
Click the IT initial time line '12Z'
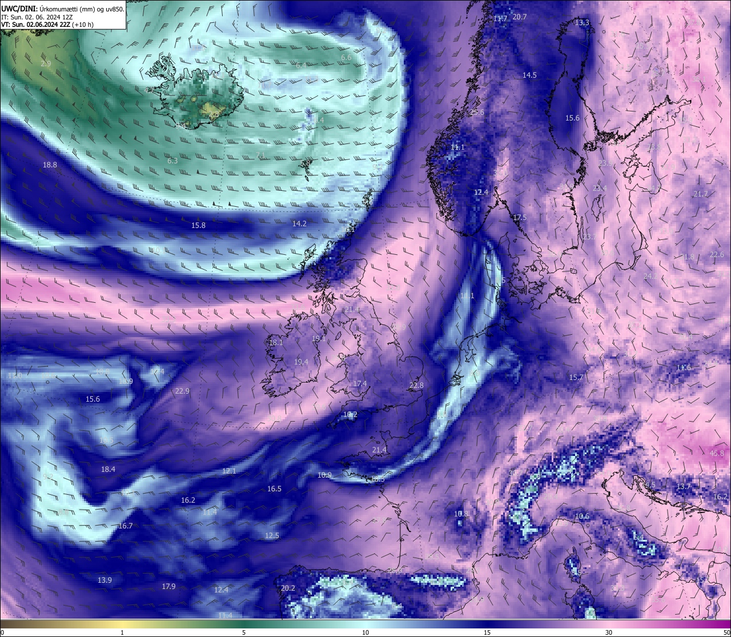66,17
